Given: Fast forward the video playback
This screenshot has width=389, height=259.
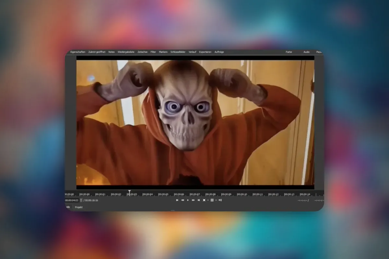Looking at the screenshot, I should (x=193, y=200).
